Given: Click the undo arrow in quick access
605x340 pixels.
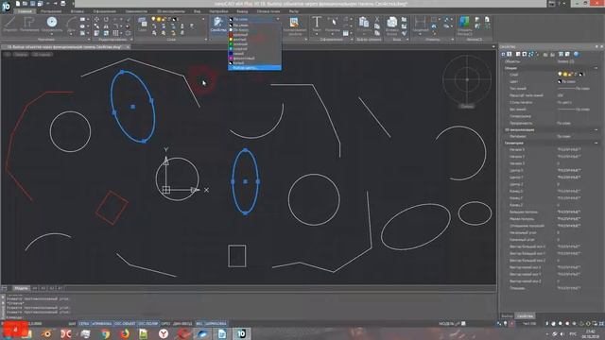Looking at the screenshot, I should (x=48, y=4).
